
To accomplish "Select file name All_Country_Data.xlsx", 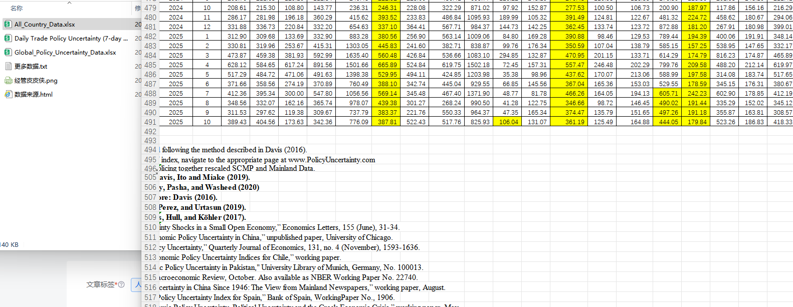I will pyautogui.click(x=45, y=24).
